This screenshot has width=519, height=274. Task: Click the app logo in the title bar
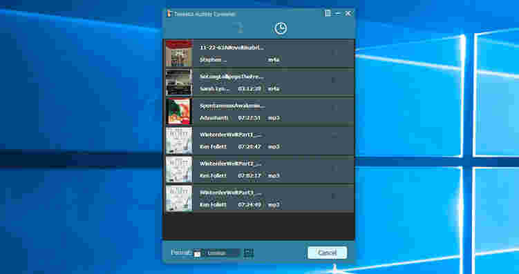[169, 14]
